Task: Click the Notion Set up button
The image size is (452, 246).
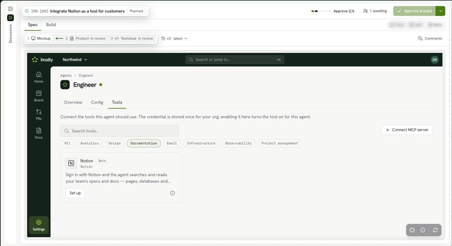Action: click(x=75, y=193)
